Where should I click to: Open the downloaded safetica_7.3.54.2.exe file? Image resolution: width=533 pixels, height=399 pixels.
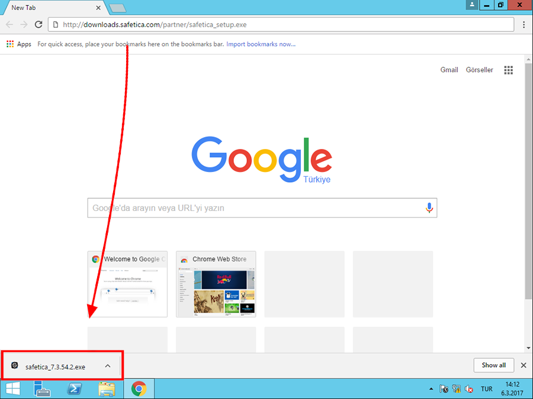click(54, 366)
